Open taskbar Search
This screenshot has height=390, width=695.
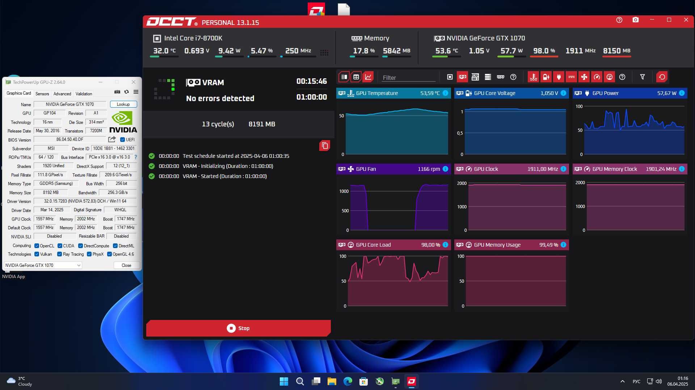(x=300, y=381)
